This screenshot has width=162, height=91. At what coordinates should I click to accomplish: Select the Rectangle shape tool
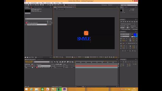click(x=41, y=5)
